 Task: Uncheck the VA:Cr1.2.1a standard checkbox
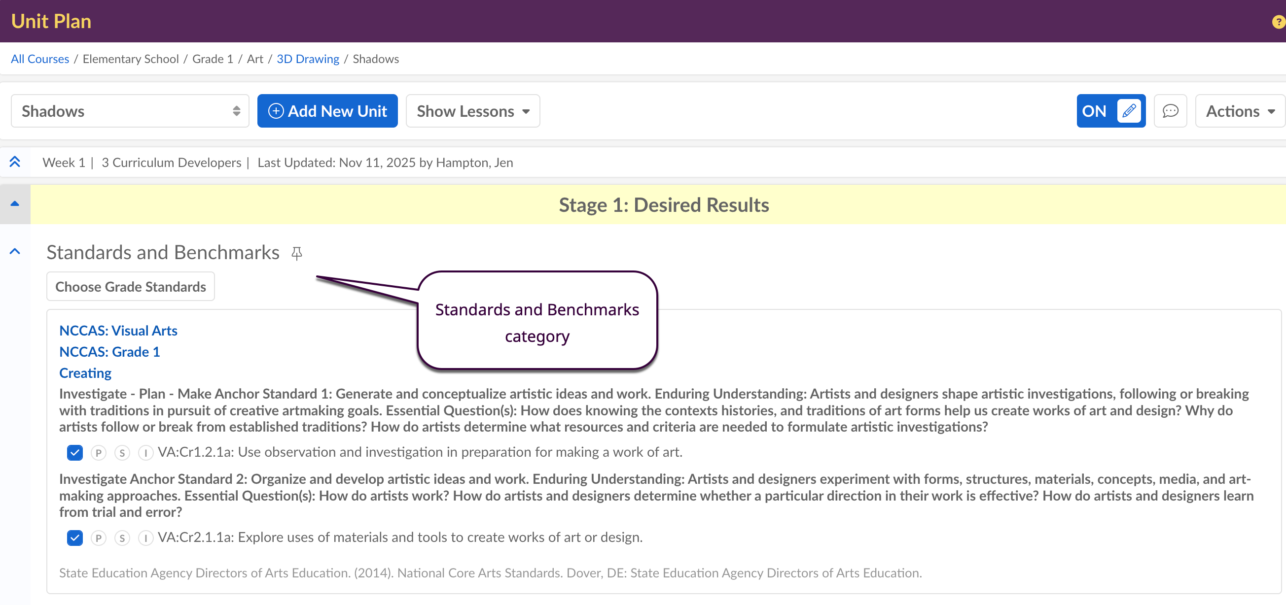coord(75,453)
